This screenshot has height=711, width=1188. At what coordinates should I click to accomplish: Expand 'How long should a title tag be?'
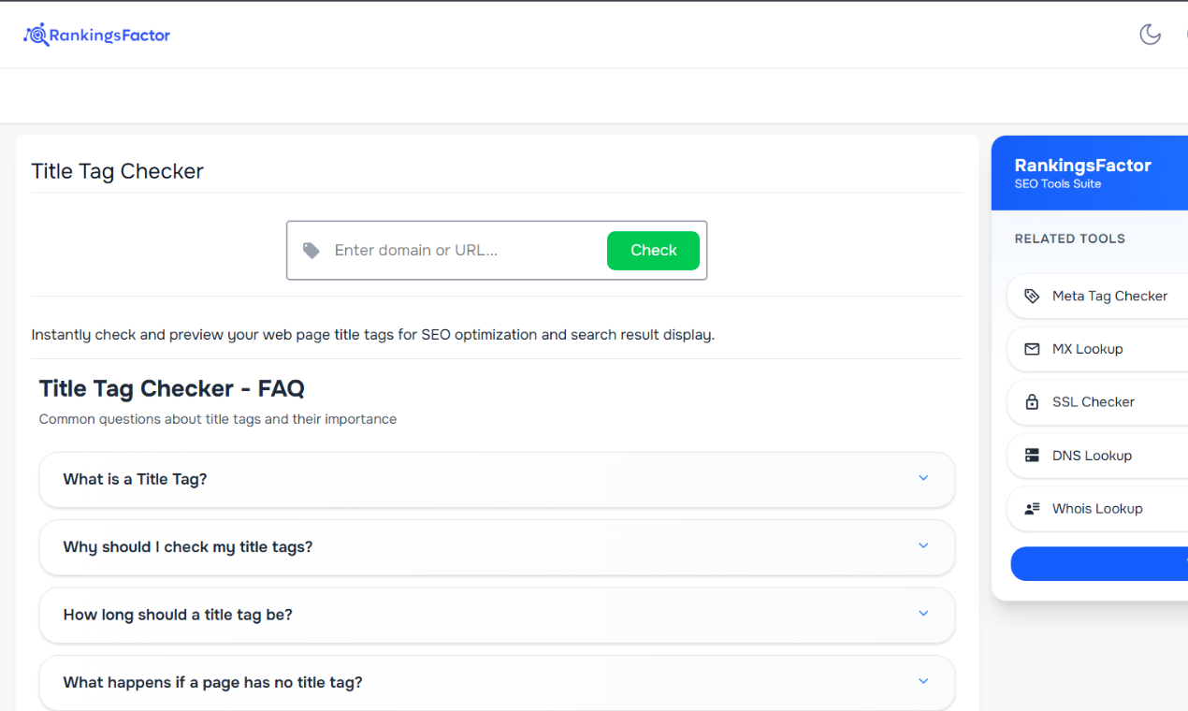[497, 615]
